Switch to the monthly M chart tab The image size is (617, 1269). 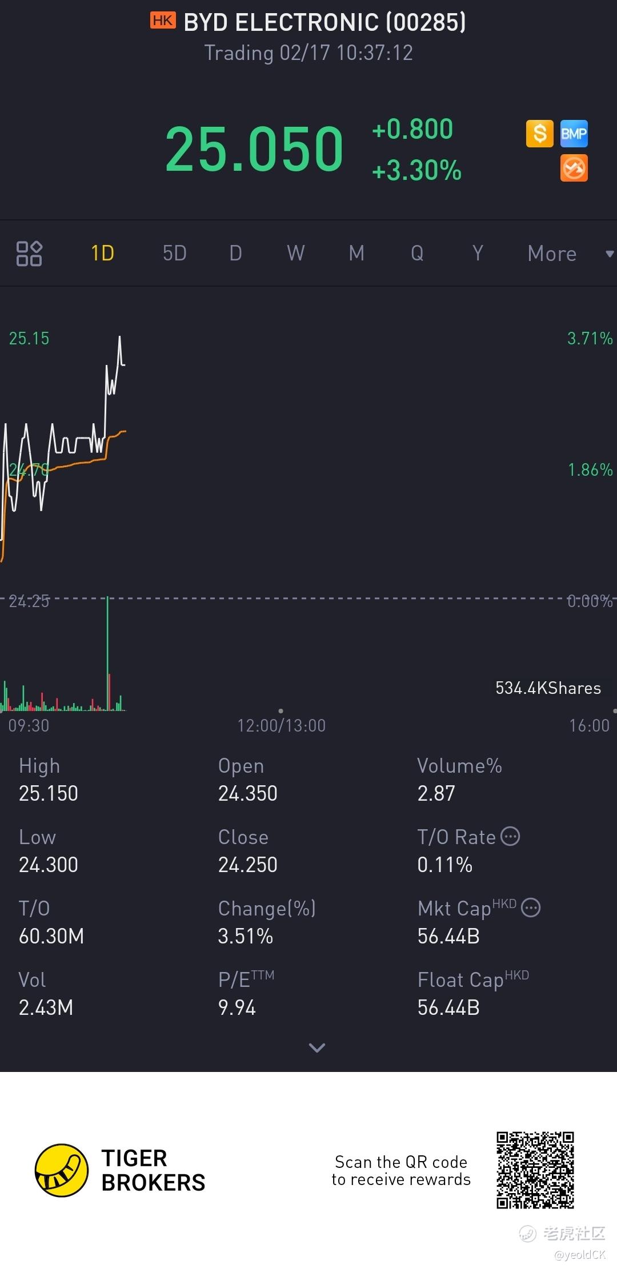pos(357,253)
